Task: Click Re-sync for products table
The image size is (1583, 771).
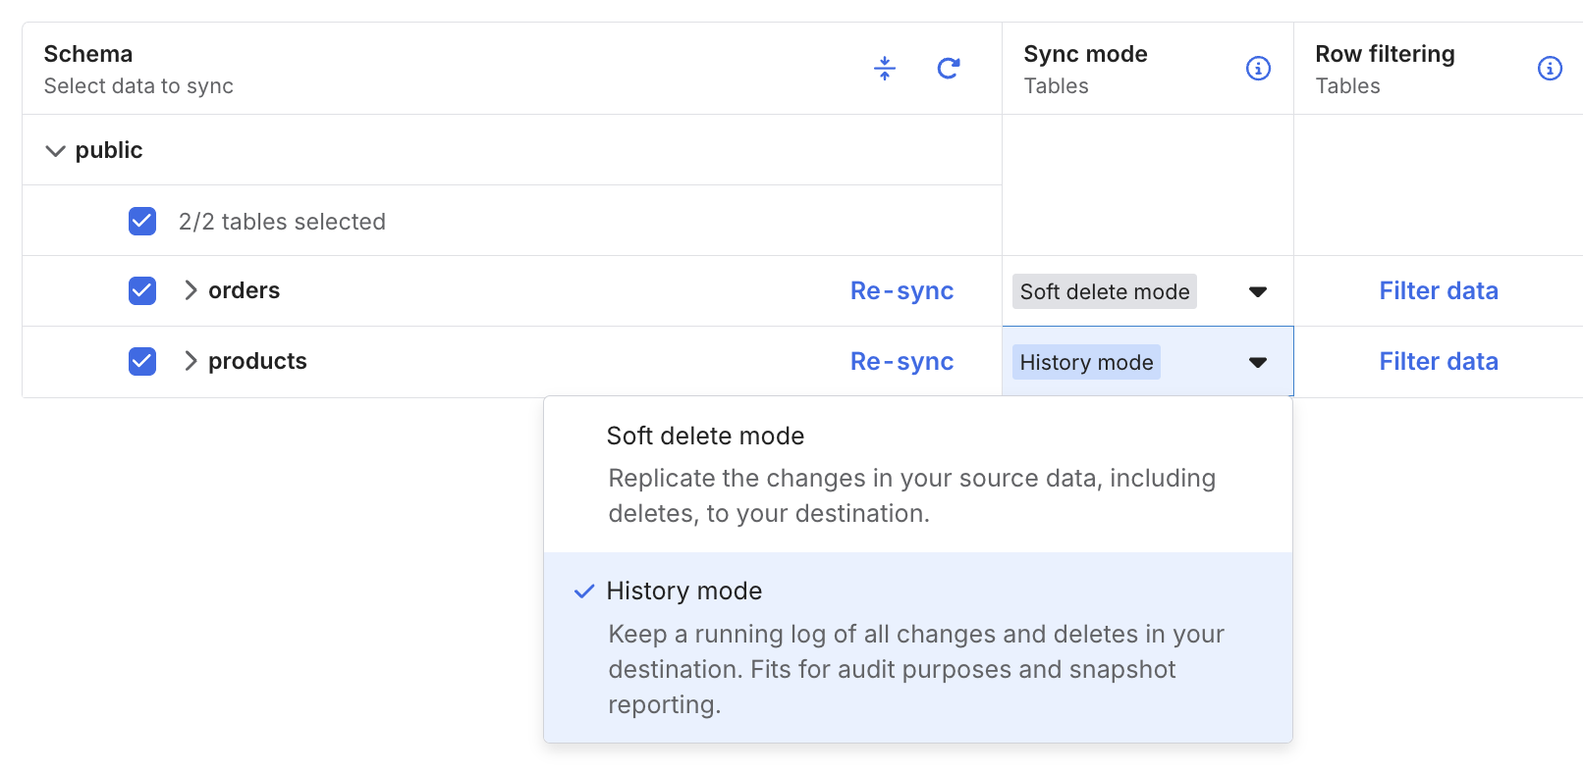Action: [901, 361]
